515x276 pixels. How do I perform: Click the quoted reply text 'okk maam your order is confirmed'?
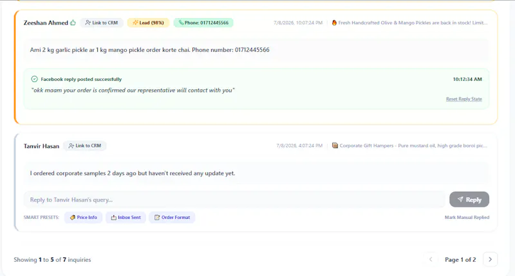[x=133, y=90]
